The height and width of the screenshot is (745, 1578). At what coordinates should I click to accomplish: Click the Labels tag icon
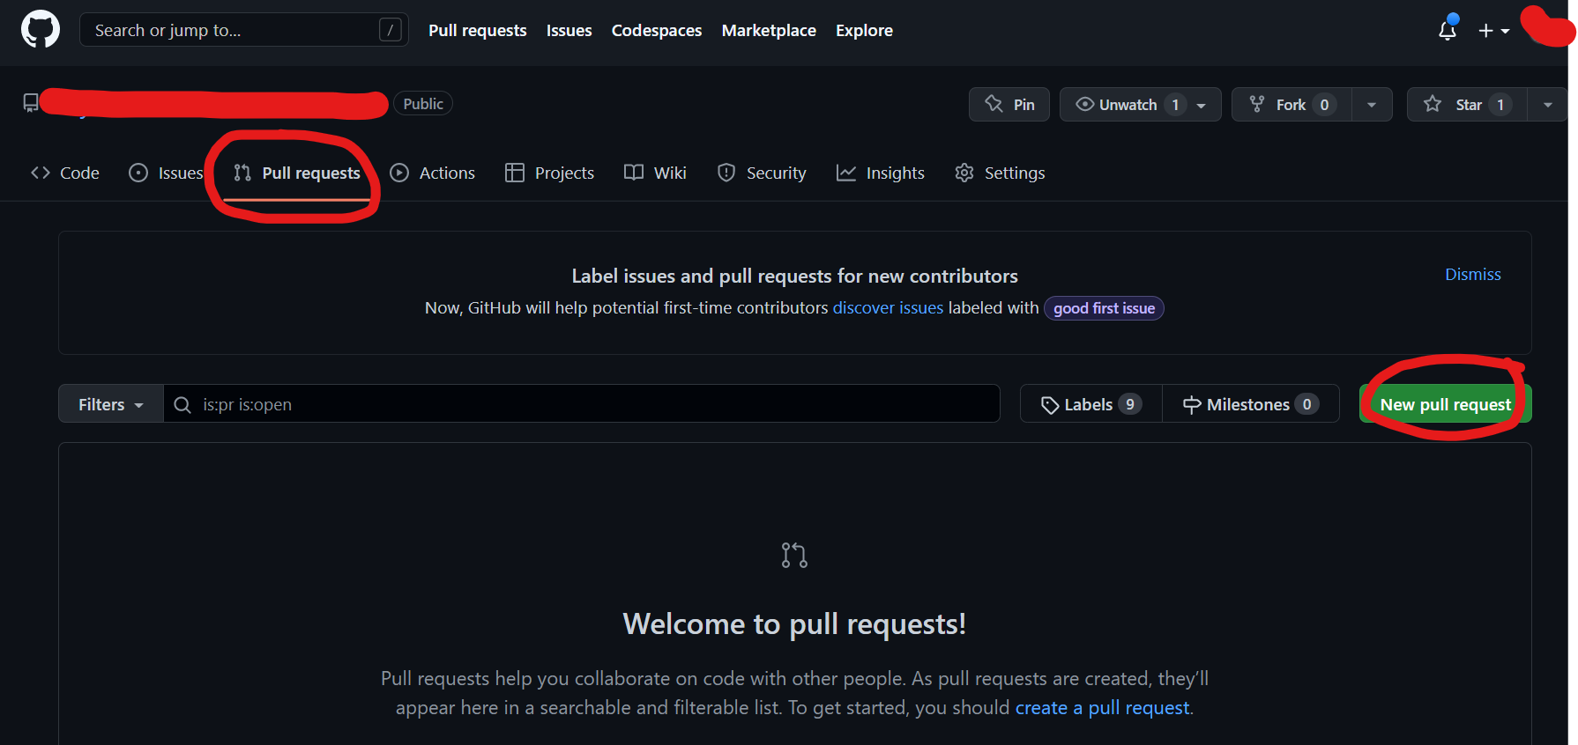1050,405
